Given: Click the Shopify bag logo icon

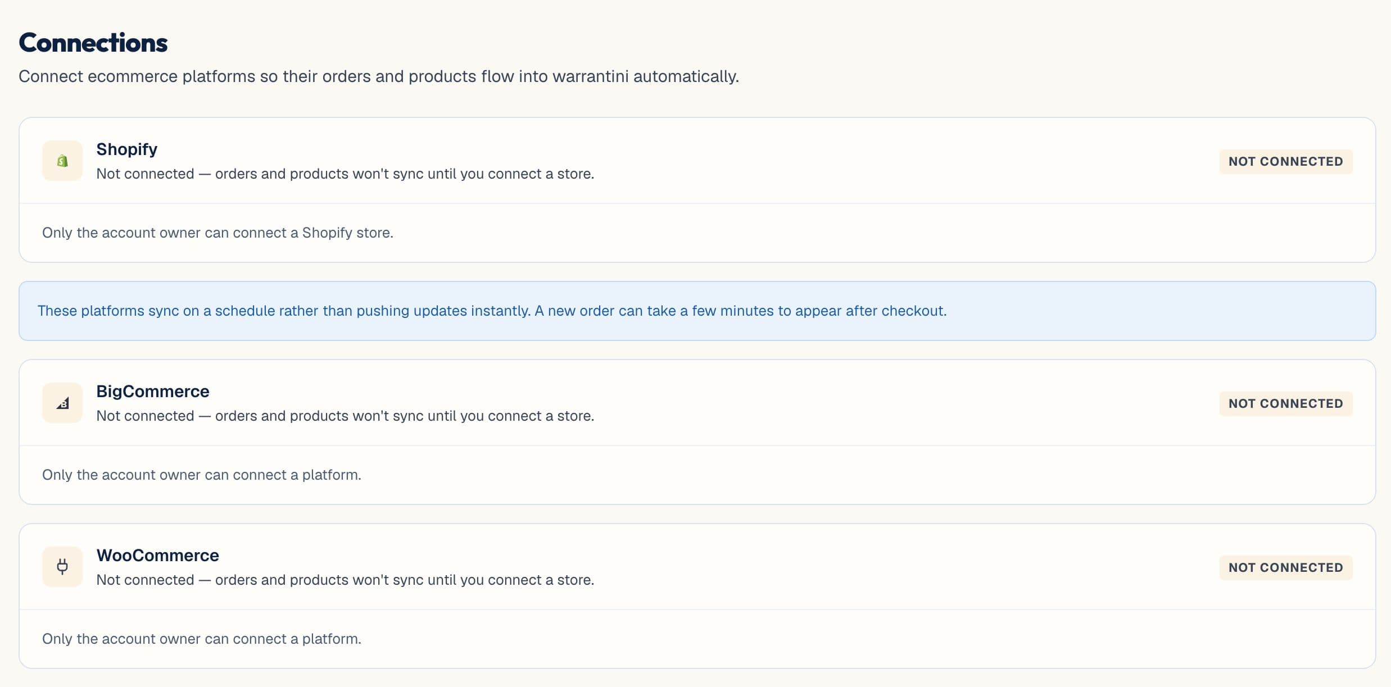Looking at the screenshot, I should point(62,161).
